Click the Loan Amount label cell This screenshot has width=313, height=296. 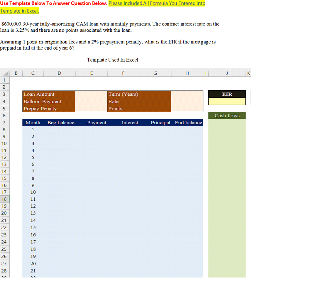(49, 94)
